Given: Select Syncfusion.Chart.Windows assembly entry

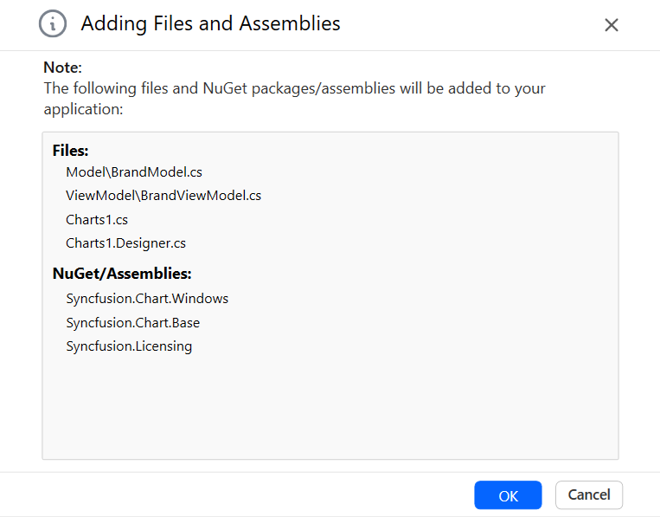Looking at the screenshot, I should point(147,298).
